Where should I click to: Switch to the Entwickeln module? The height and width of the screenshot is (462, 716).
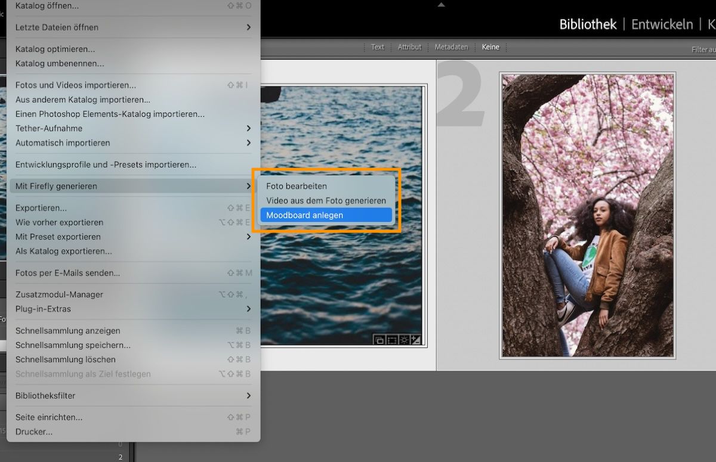[x=662, y=24]
